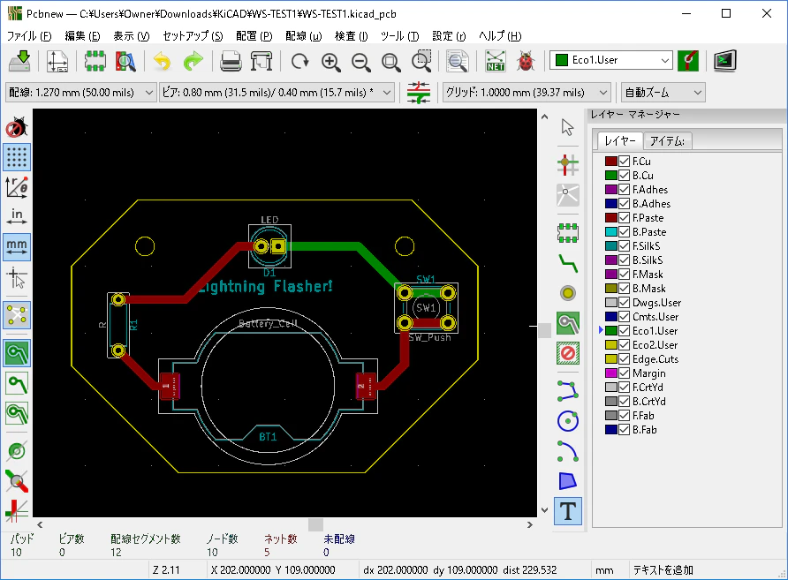The height and width of the screenshot is (580, 788).
Task: Open footprint viewer icon
Action: click(125, 61)
